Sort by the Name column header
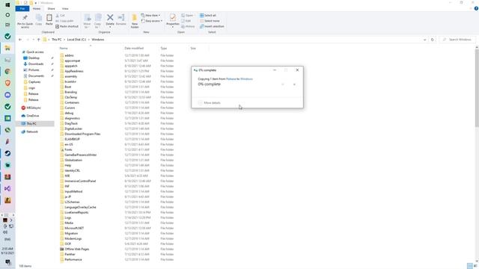Image resolution: width=479 pixels, height=269 pixels. [x=64, y=48]
